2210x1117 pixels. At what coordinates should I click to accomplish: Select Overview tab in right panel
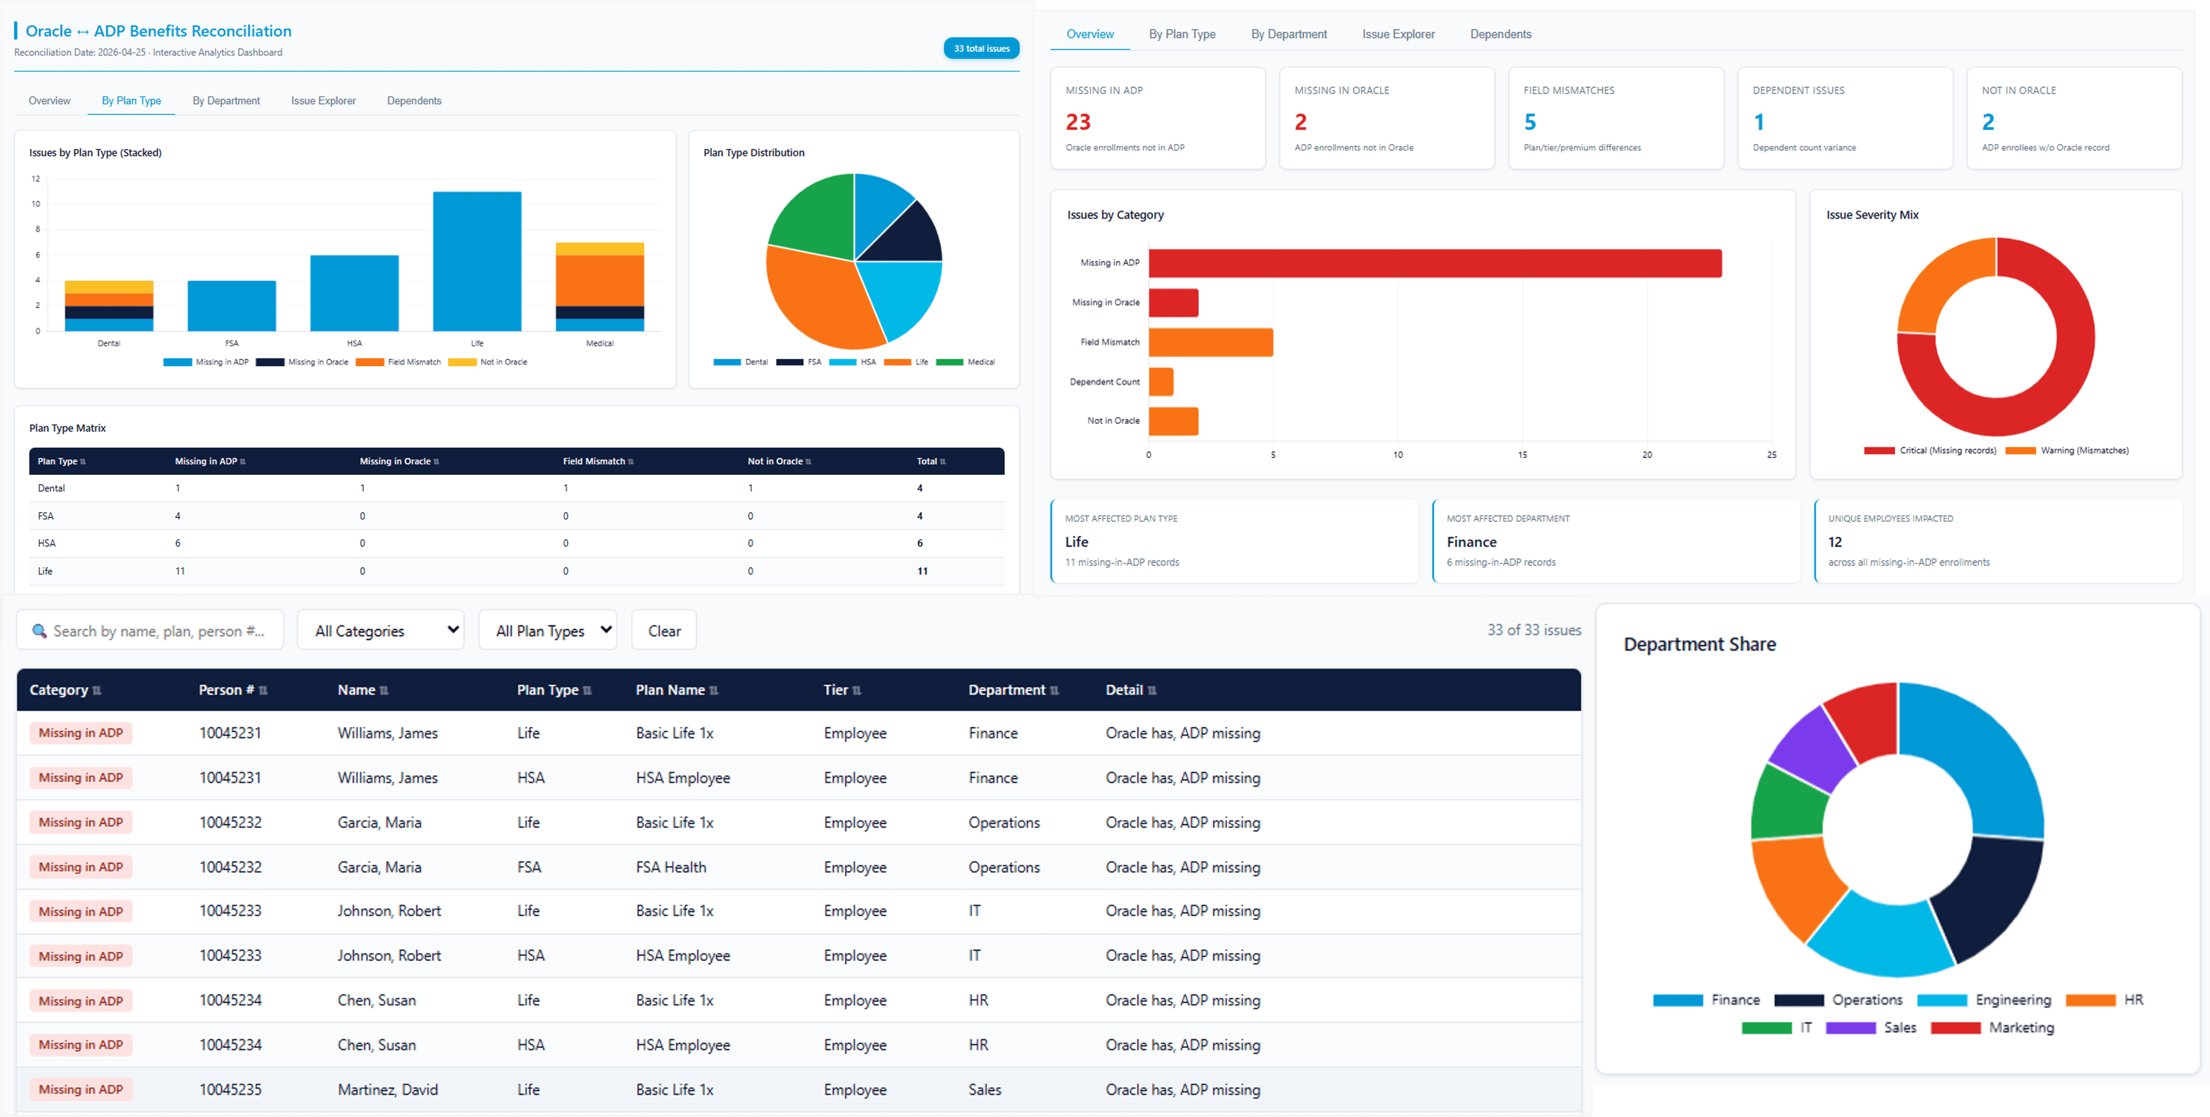pos(1091,35)
